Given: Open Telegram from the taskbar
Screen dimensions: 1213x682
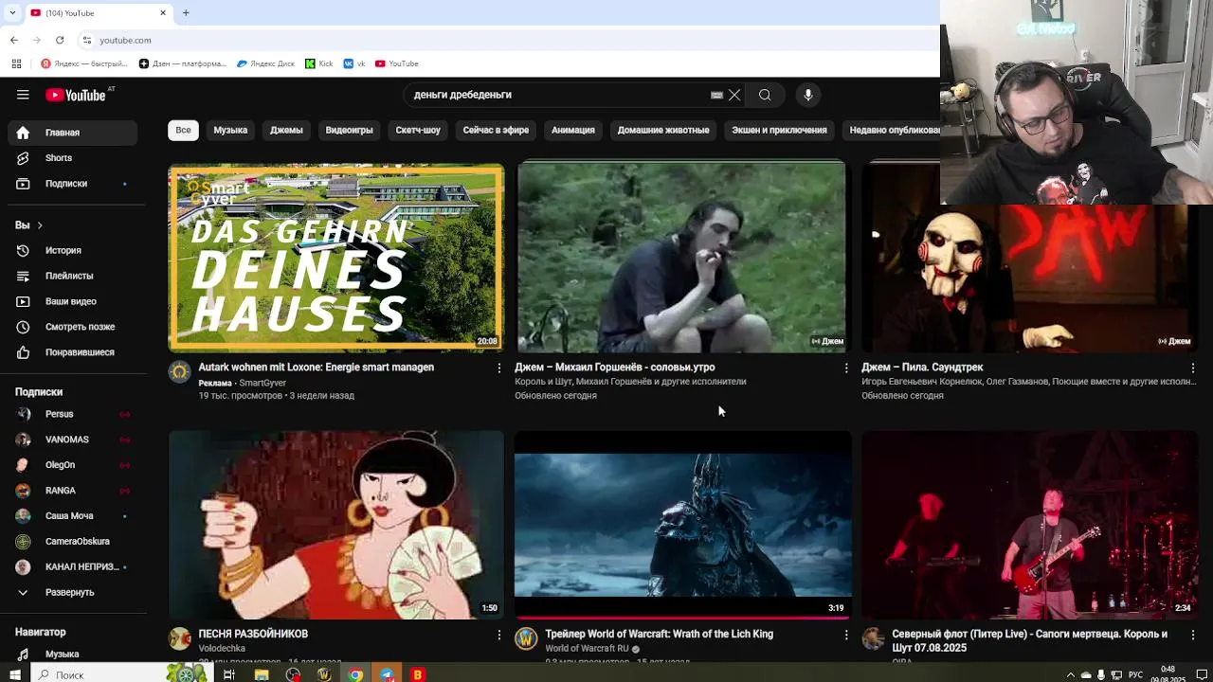Looking at the screenshot, I should [387, 674].
